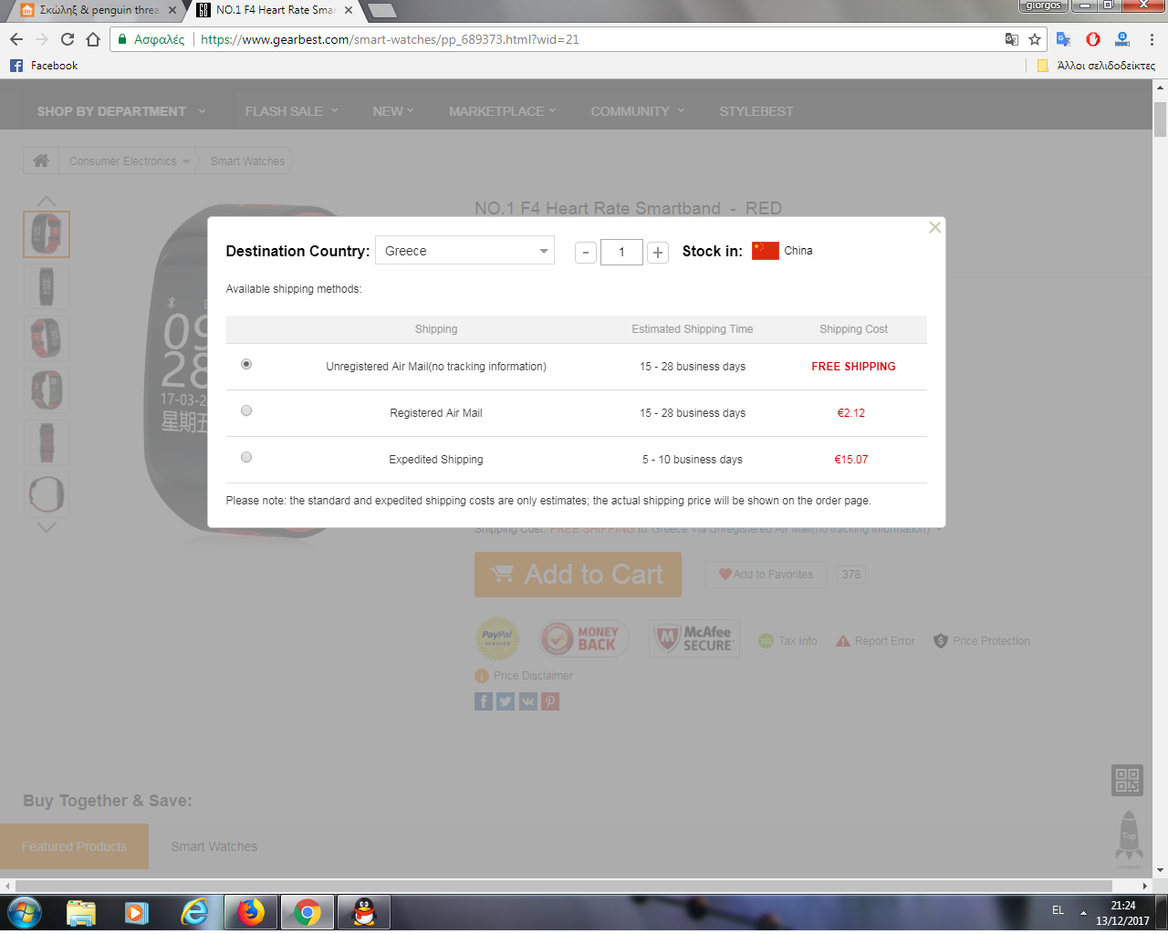This screenshot has width=1168, height=934.
Task: Increase quantity with the plus button
Action: [x=658, y=253]
